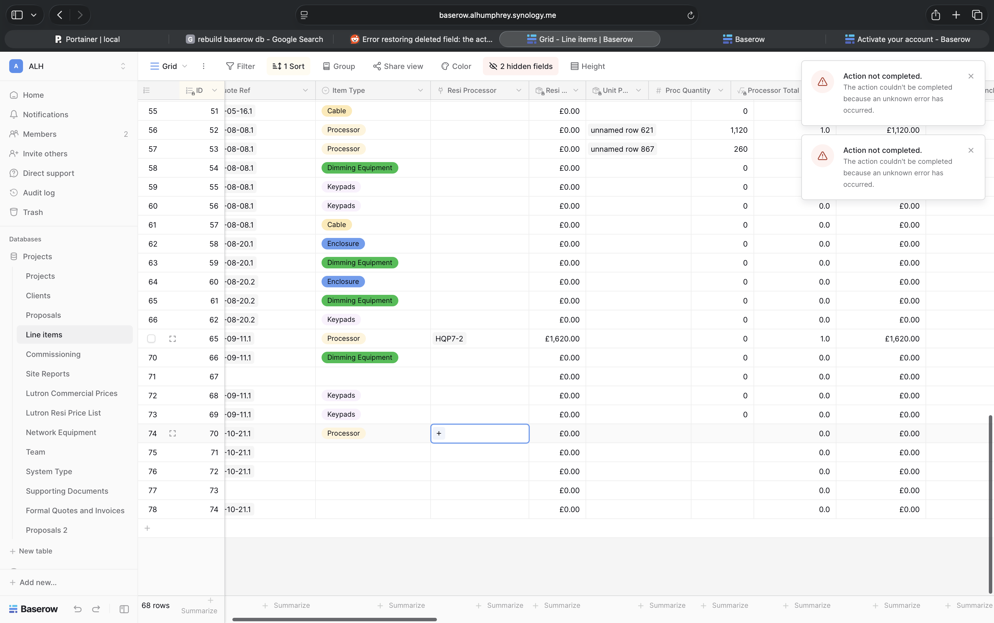The image size is (994, 623).
Task: Open Audit log from sidebar
Action: pos(39,193)
